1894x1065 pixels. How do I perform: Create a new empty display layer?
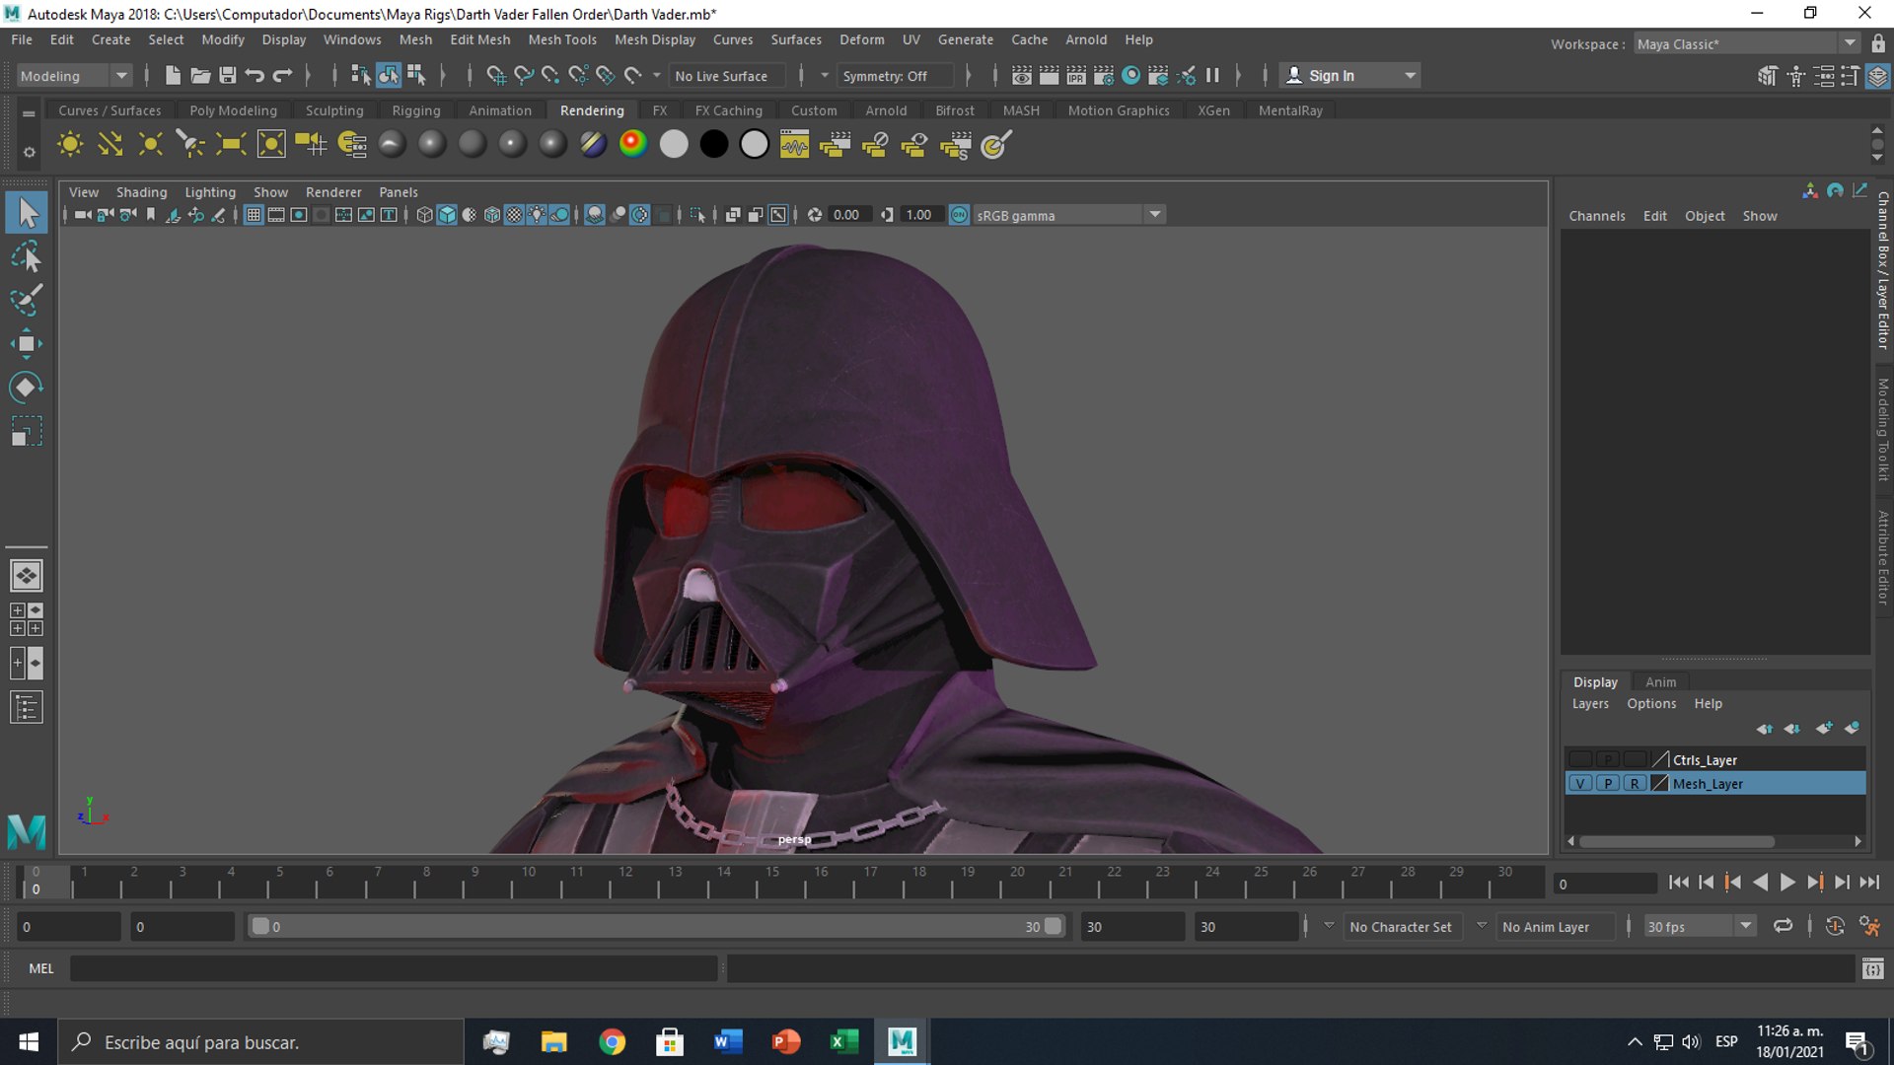(1823, 728)
